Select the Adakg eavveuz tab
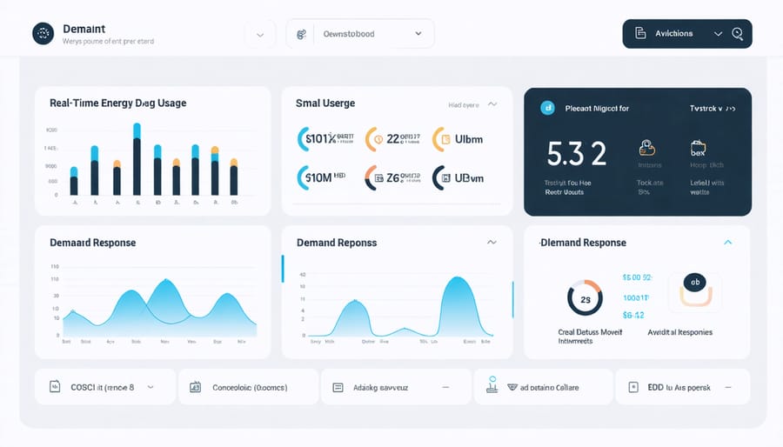Screen dimensions: 783x447 pyautogui.click(x=397, y=387)
